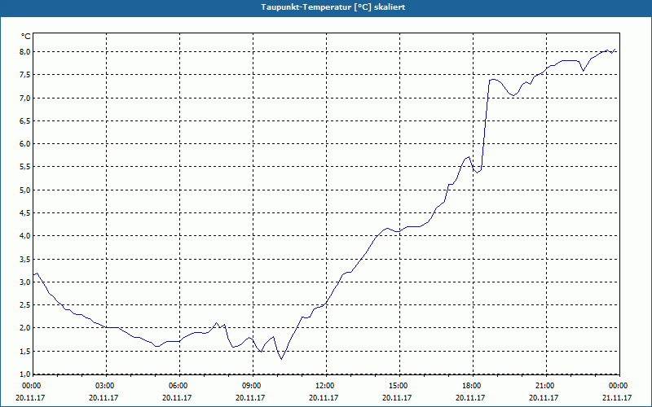Image resolution: width=652 pixels, height=407 pixels.
Task: Select the '21:00' time label
Action: [x=545, y=386]
